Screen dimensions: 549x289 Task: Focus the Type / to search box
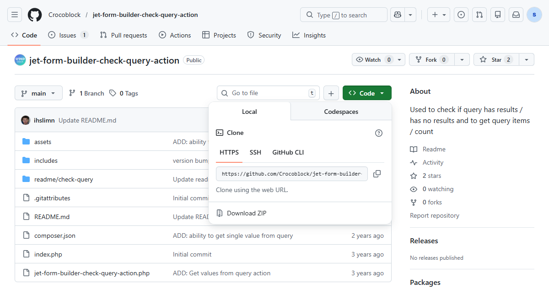point(344,15)
